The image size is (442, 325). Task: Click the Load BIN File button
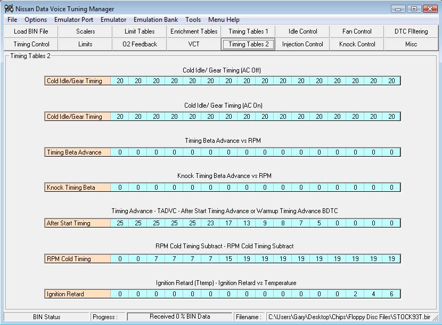(31, 31)
